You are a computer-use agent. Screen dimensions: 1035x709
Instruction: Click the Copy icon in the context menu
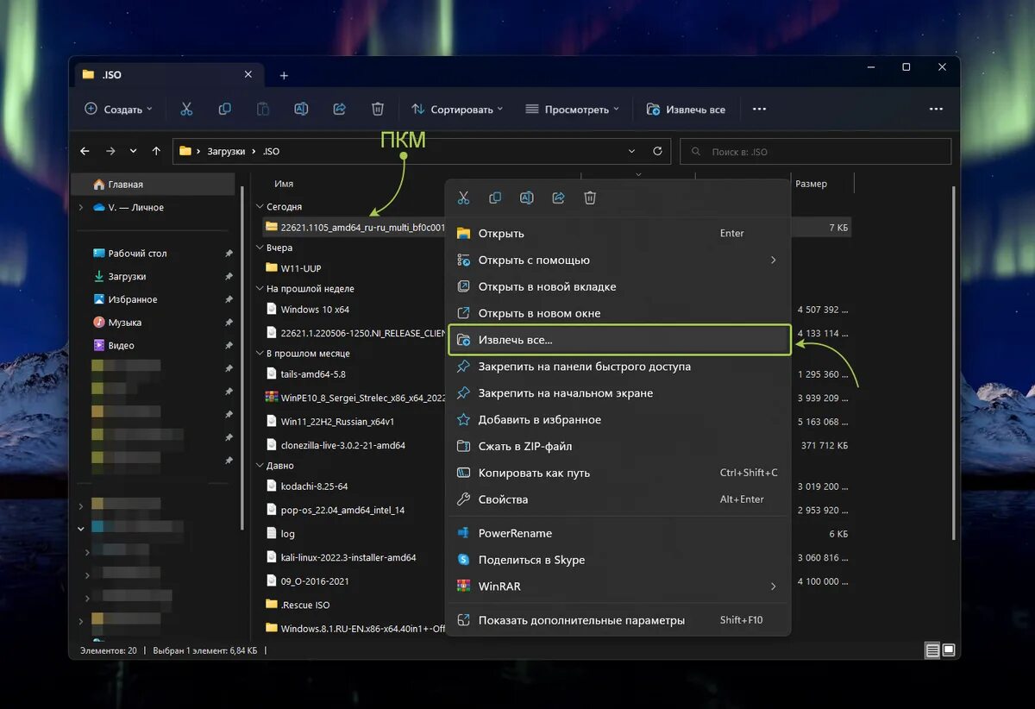tap(495, 198)
